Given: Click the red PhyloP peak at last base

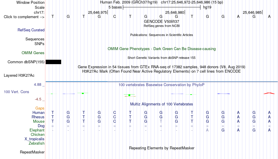Looking at the screenshot, I should [x=269, y=93].
